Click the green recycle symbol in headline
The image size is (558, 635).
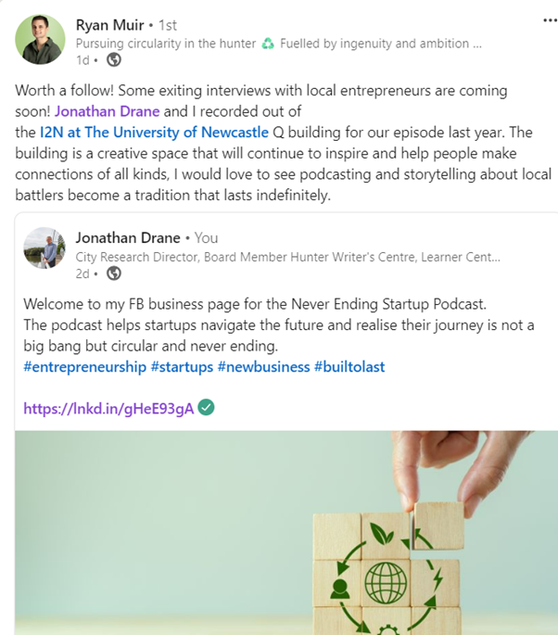pos(268,42)
